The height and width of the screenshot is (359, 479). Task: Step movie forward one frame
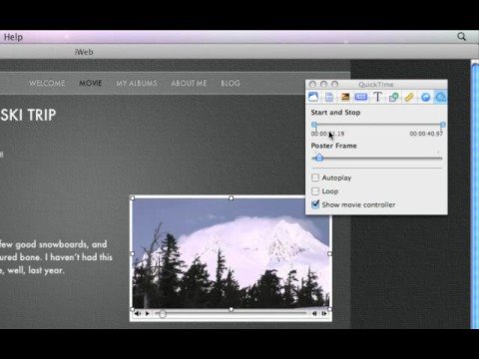[324, 313]
